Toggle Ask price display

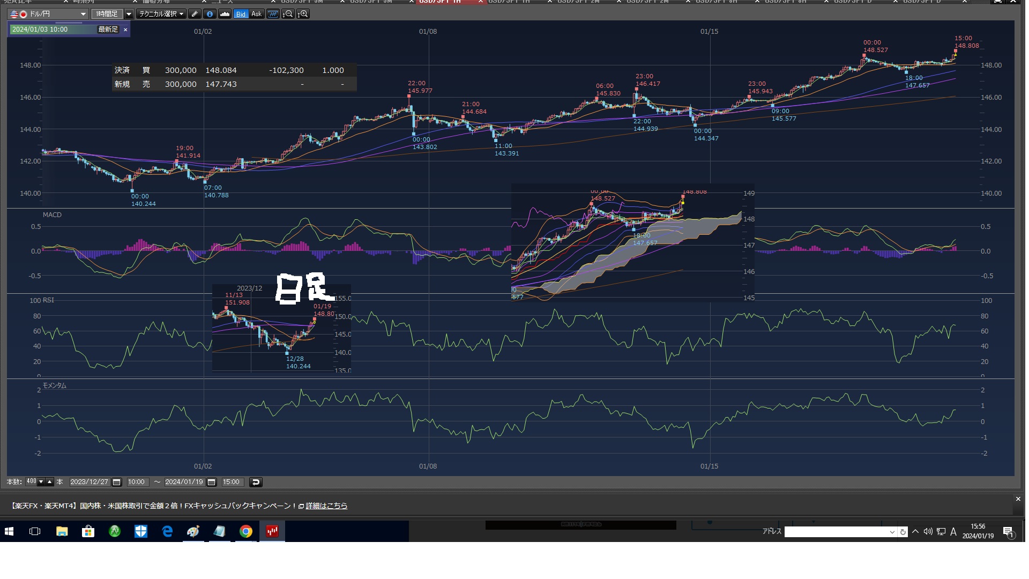tap(257, 14)
